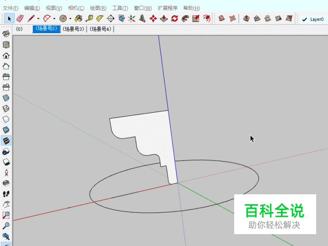This screenshot has width=328, height=246.
Task: Enable the Shaded face style
Action: point(6,130)
